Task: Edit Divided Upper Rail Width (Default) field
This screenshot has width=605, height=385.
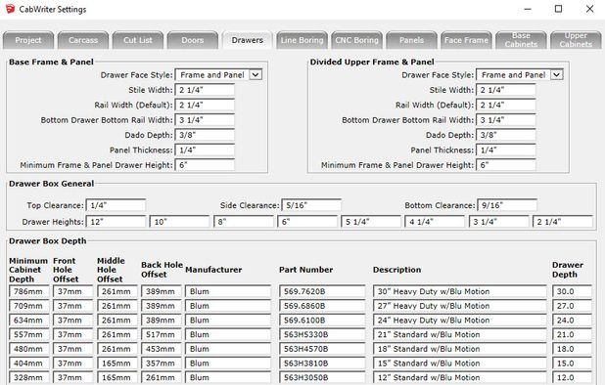Action: (506, 106)
